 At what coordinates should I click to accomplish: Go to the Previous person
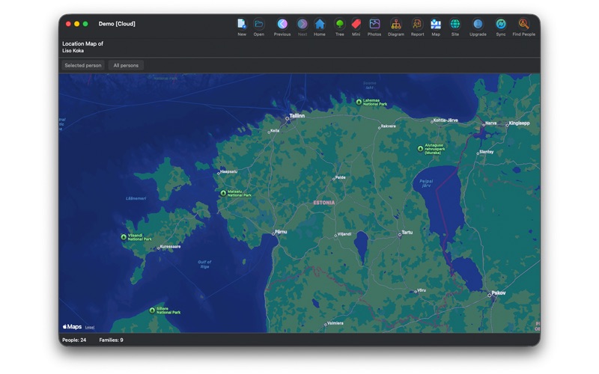[x=282, y=24]
